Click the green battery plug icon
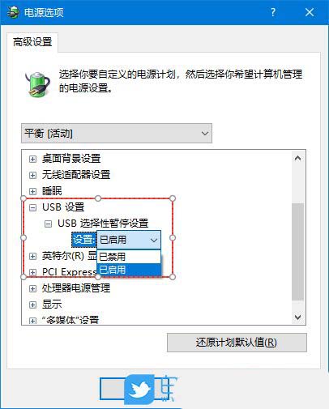 click(x=37, y=84)
